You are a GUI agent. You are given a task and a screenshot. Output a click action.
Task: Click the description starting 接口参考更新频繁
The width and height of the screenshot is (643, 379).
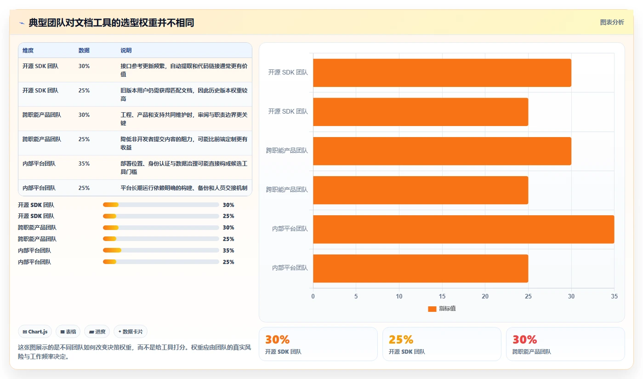(184, 70)
